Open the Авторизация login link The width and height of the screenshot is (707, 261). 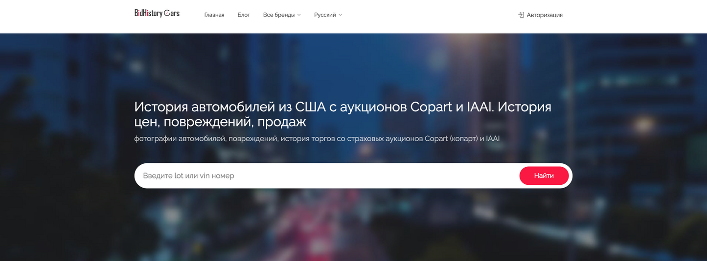coord(544,15)
